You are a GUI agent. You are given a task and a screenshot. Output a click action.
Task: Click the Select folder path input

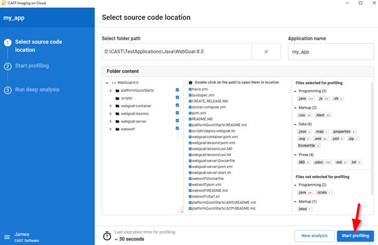pyautogui.click(x=177, y=52)
